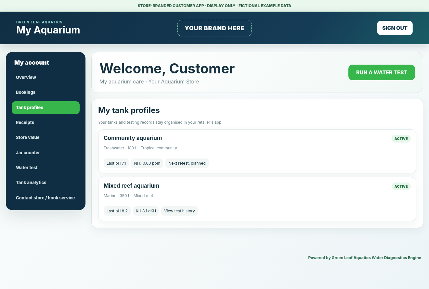This screenshot has width=429, height=289.
Task: Click the Welcome, Customer heading
Action: click(167, 69)
